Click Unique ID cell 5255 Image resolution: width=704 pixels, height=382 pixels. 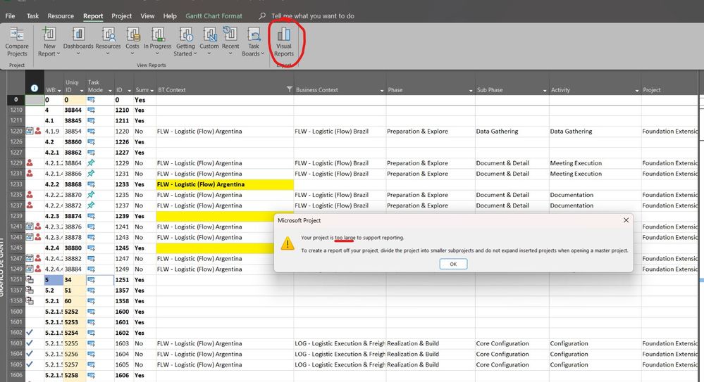74,343
